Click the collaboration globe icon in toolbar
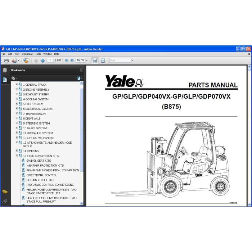This screenshot has height=252, width=252. point(26,60)
